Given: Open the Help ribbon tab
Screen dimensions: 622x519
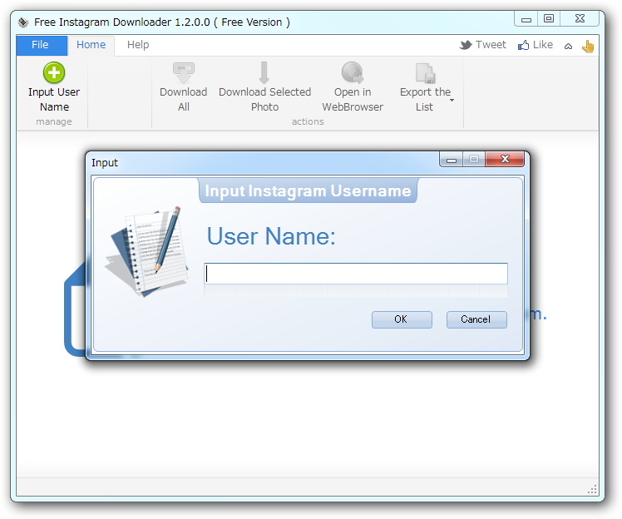Looking at the screenshot, I should pyautogui.click(x=138, y=45).
